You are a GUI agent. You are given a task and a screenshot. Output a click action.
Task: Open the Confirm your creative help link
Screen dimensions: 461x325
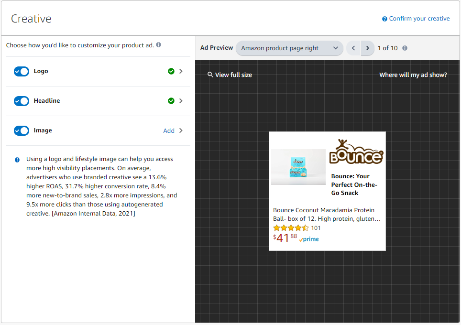419,19
